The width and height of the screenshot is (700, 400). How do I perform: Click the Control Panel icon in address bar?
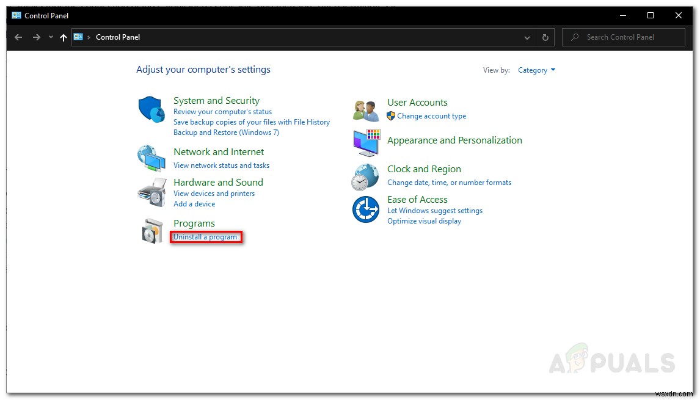point(78,37)
